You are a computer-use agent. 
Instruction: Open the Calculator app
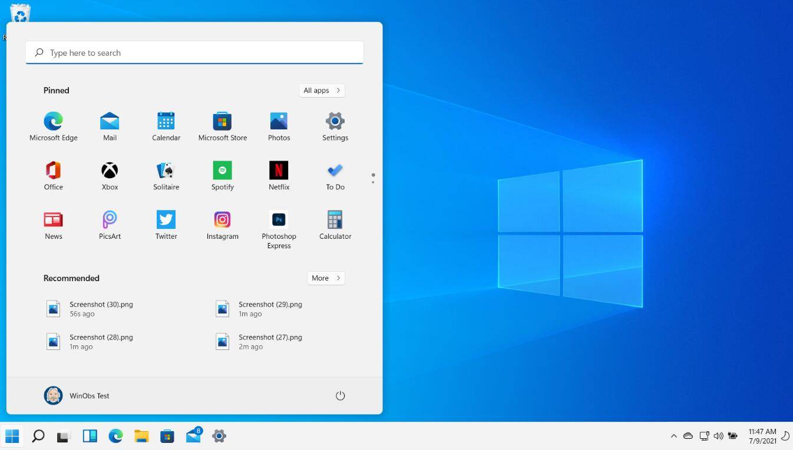point(335,225)
